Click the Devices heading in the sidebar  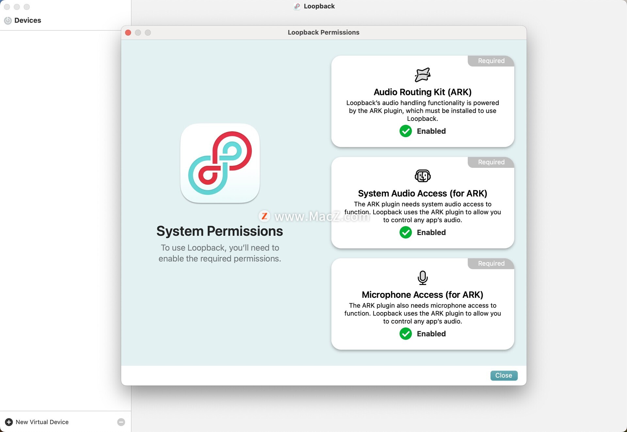pyautogui.click(x=28, y=20)
